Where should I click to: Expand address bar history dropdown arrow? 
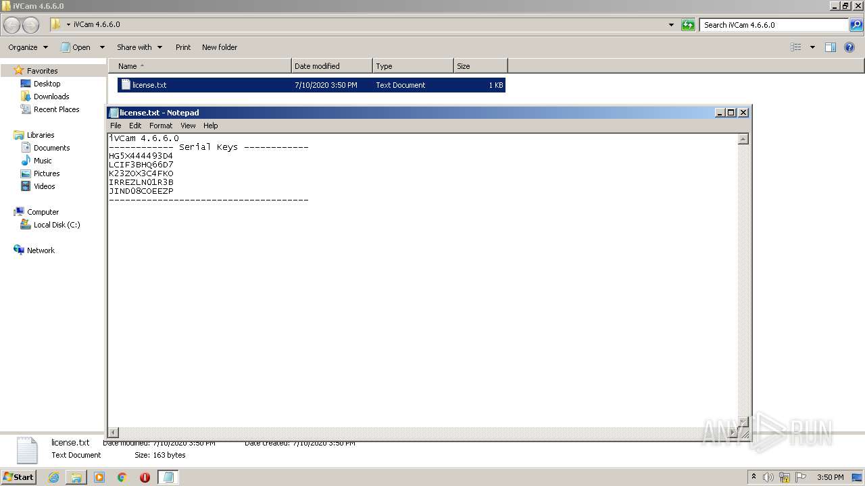(671, 25)
